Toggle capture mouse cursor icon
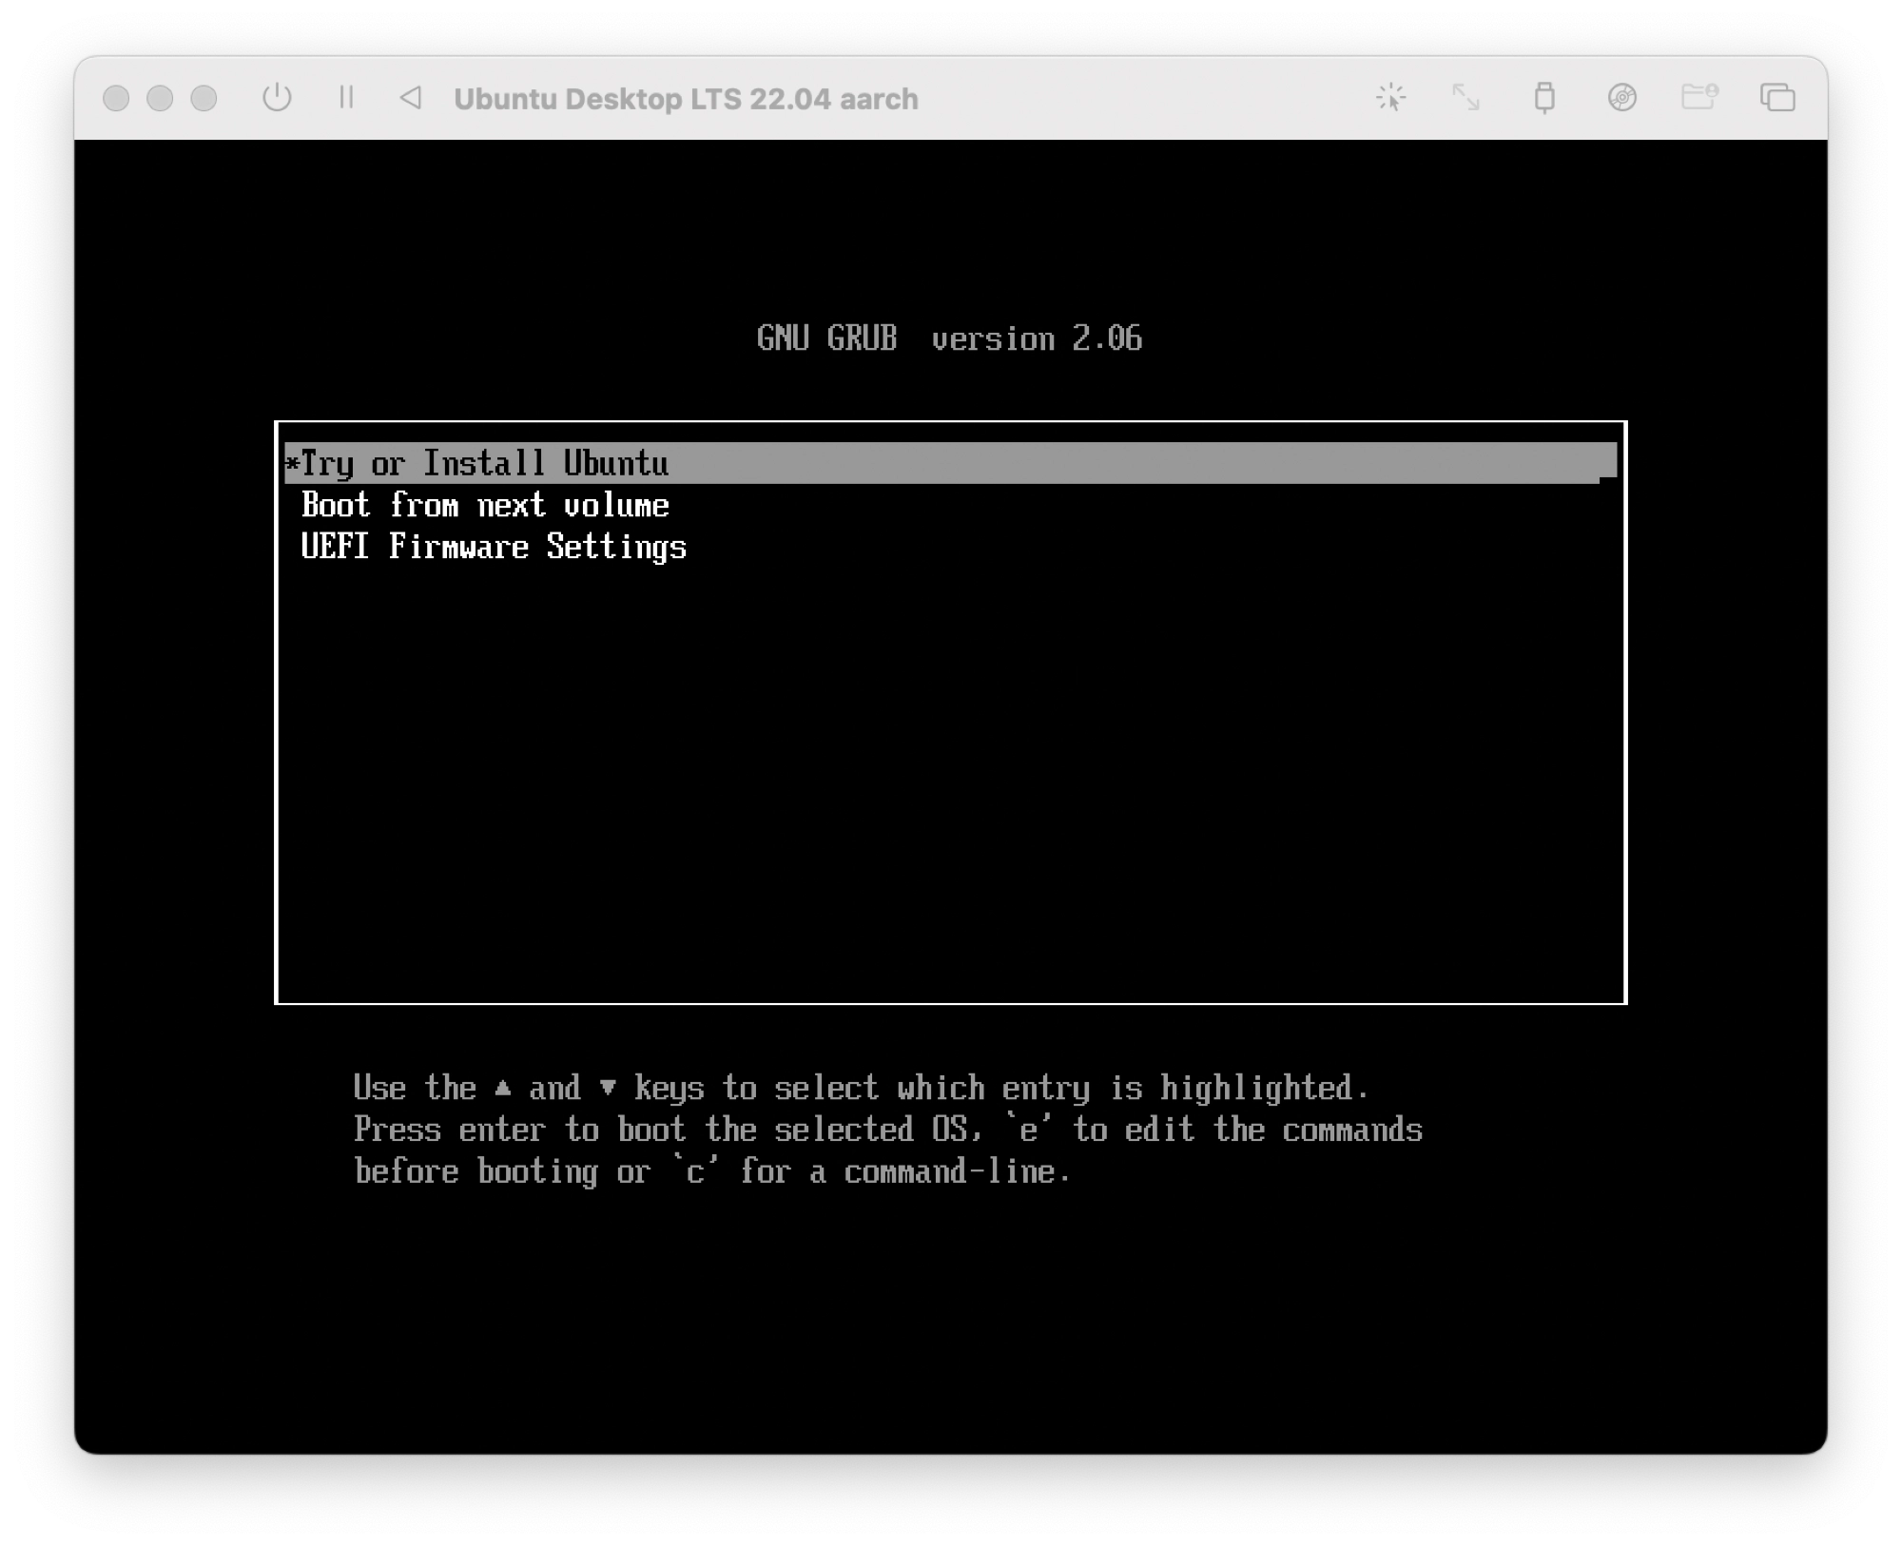 click(1390, 97)
